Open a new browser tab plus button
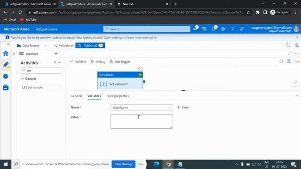This screenshot has height=169, width=301. click(x=176, y=4)
